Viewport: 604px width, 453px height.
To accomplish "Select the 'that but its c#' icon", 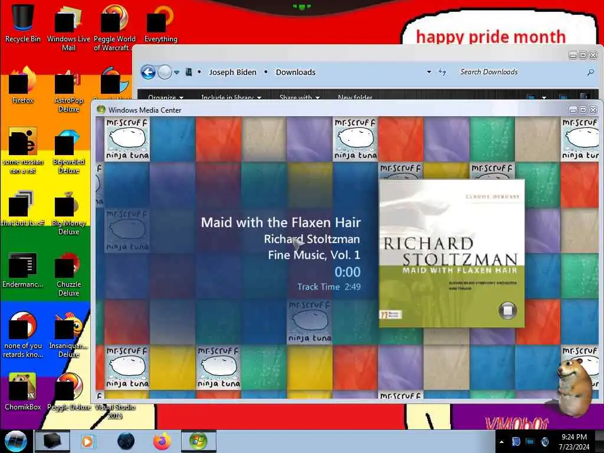I will (x=23, y=208).
